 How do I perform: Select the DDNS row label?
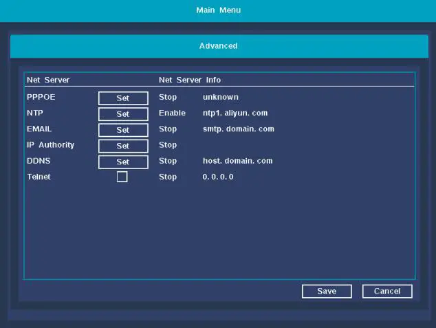click(x=39, y=161)
